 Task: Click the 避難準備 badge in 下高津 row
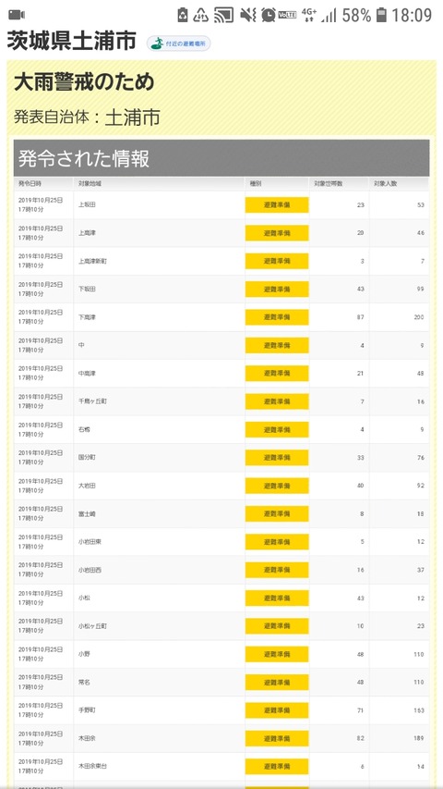pyautogui.click(x=277, y=317)
